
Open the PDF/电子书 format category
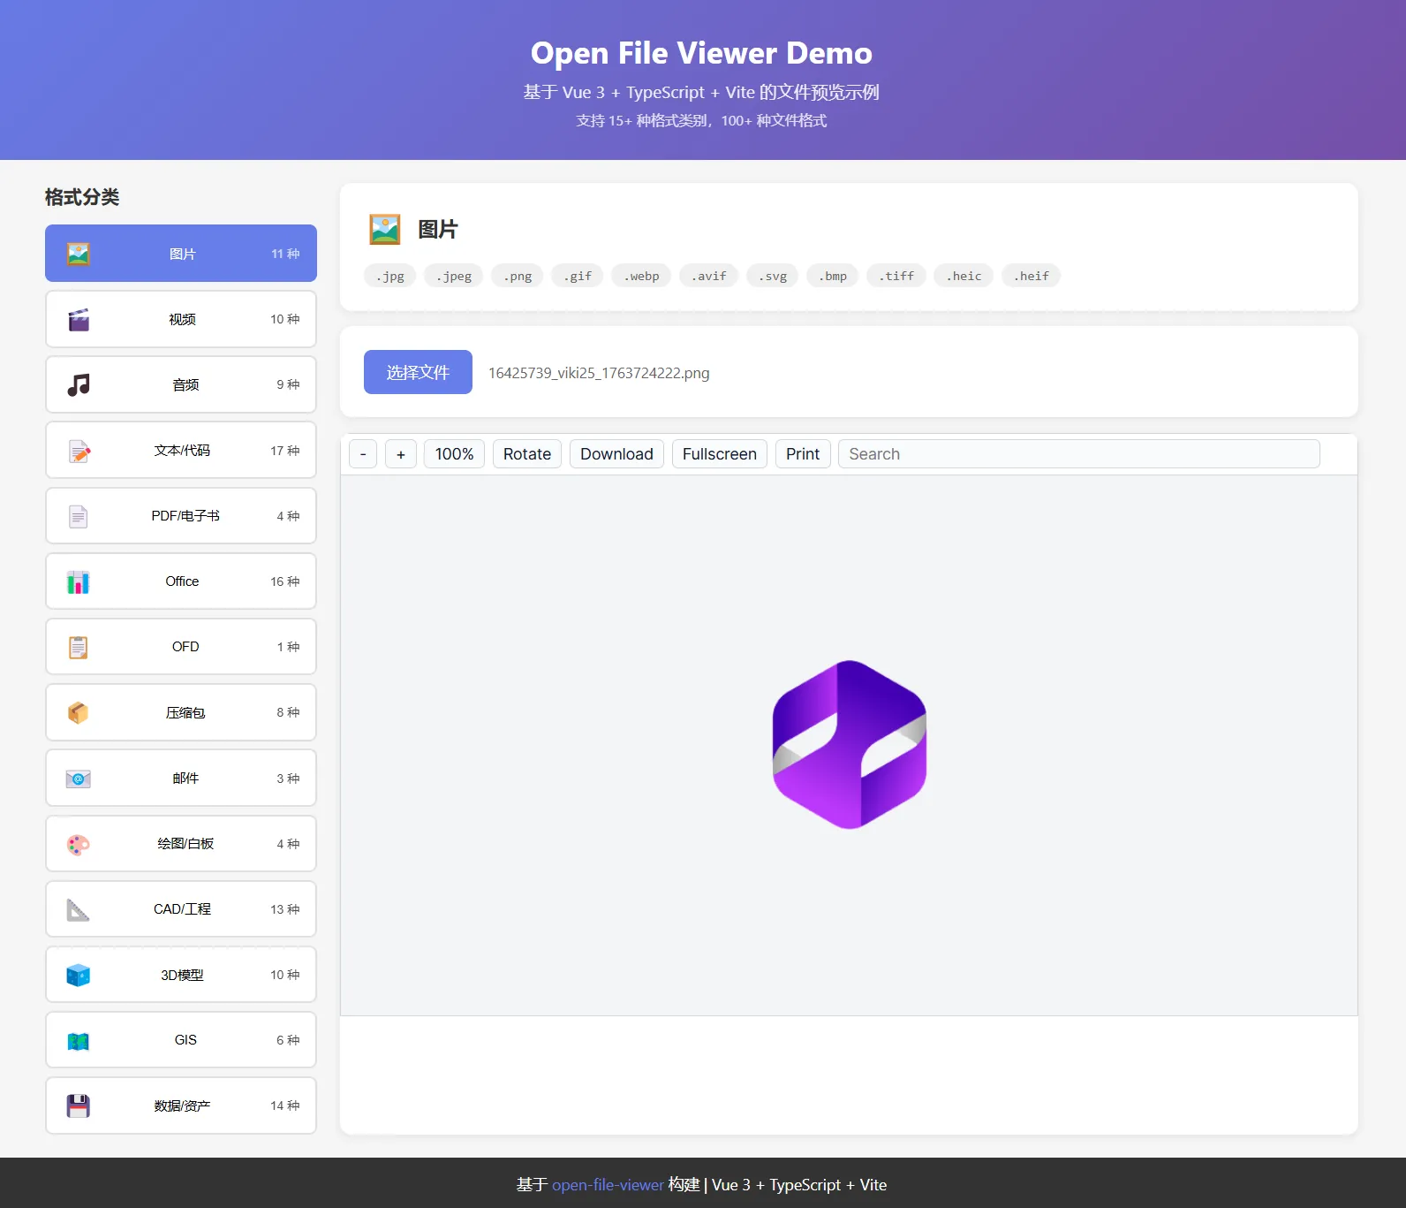tap(181, 516)
